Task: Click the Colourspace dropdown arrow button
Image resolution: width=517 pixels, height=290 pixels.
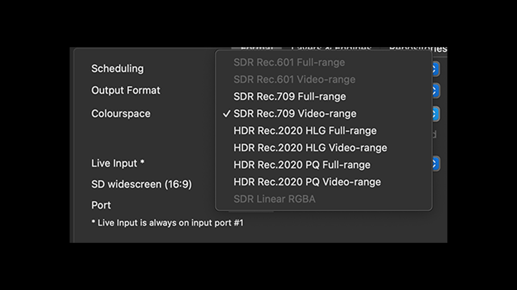Action: coord(436,114)
